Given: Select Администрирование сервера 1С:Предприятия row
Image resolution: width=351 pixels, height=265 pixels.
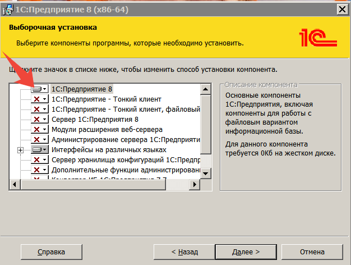Looking at the screenshot, I should tap(126, 139).
